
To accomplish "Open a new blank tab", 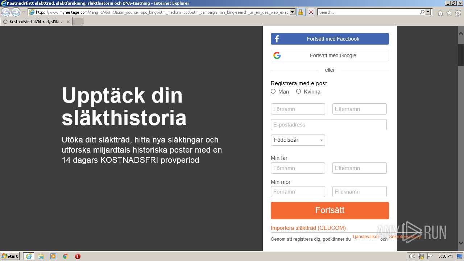I will [x=78, y=22].
